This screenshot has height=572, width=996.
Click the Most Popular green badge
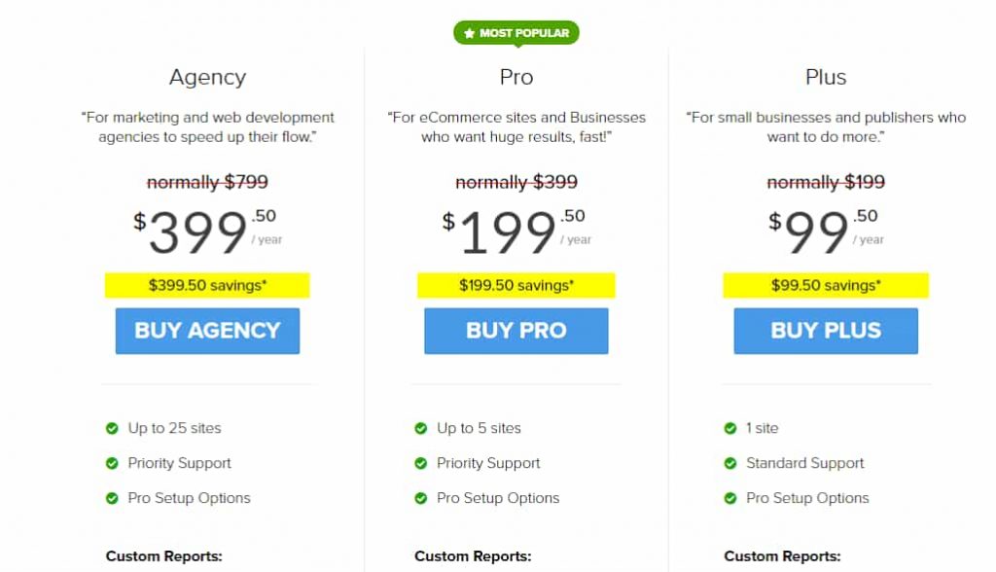(x=516, y=34)
